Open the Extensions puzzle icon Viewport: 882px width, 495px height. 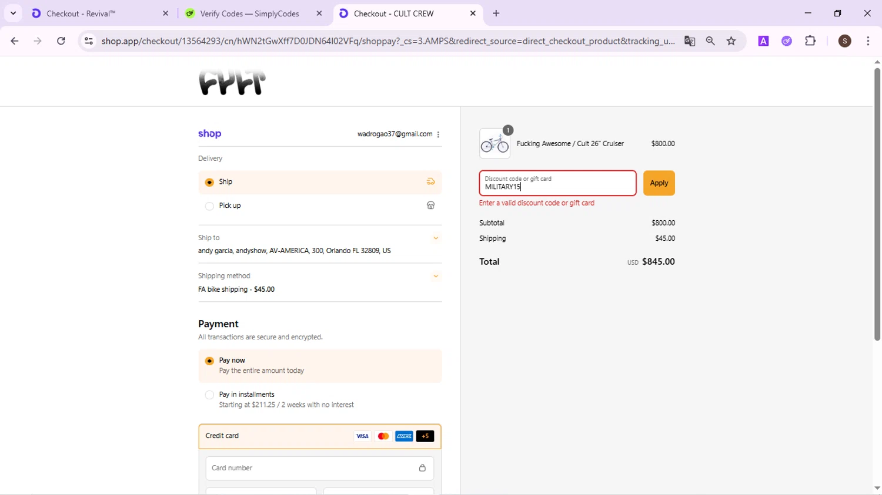pos(810,41)
